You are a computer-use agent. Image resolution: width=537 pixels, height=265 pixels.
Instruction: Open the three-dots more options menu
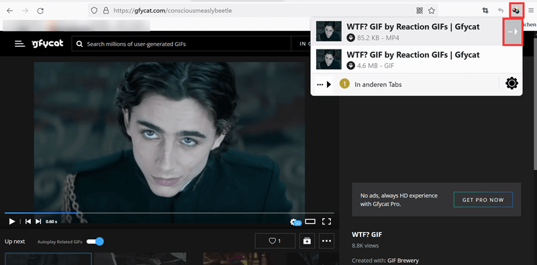click(327, 241)
